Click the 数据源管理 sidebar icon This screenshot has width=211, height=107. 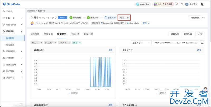[x=4, y=65]
